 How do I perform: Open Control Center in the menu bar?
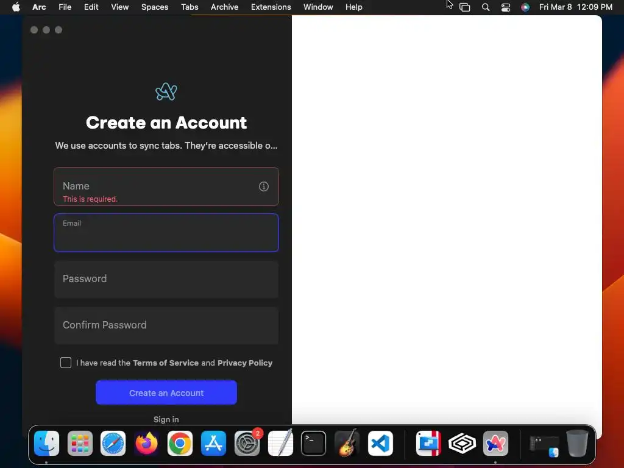point(505,7)
